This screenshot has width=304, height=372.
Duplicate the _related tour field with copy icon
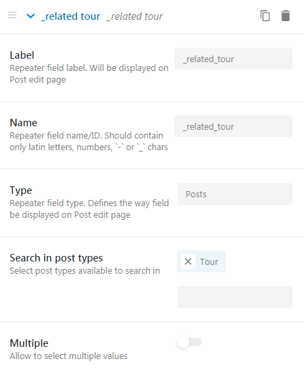(x=265, y=16)
